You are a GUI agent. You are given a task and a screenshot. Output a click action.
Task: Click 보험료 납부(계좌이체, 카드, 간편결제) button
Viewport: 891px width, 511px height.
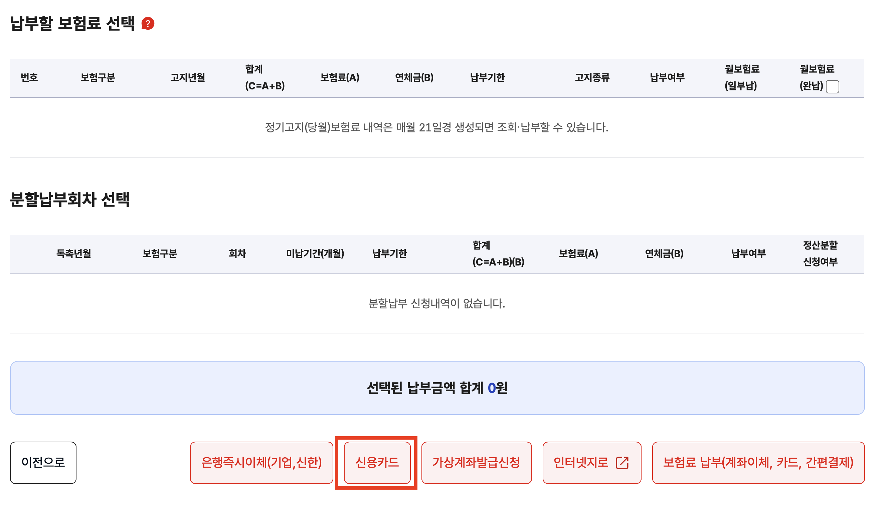[x=758, y=462]
